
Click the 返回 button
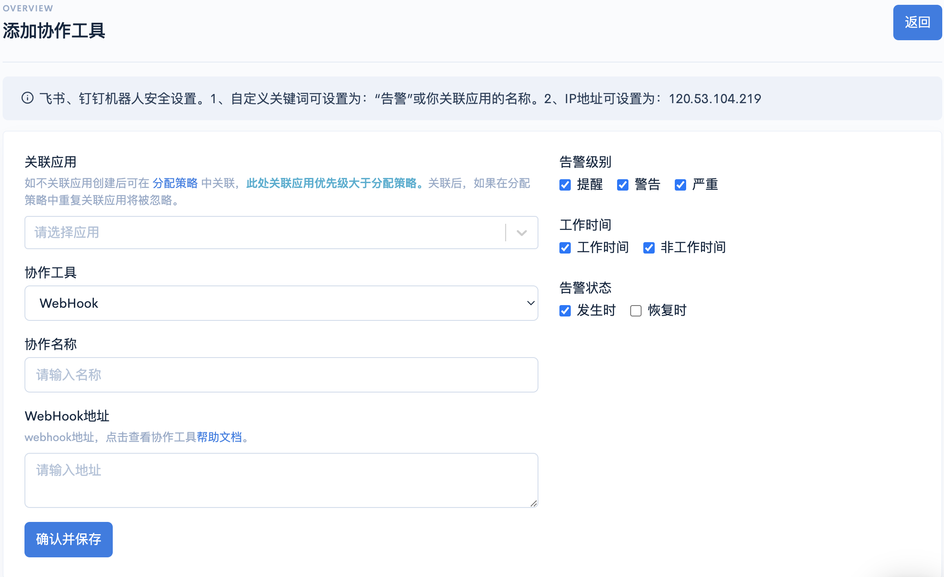point(917,22)
